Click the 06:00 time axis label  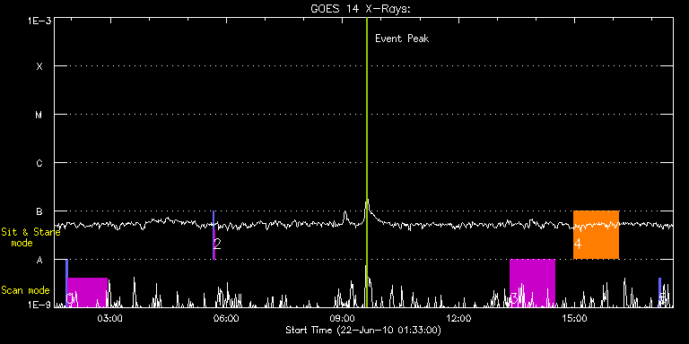click(226, 318)
